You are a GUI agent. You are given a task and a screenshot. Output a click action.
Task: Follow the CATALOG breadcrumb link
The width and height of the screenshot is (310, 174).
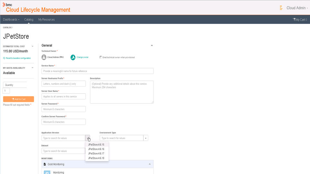pyautogui.click(x=7, y=28)
